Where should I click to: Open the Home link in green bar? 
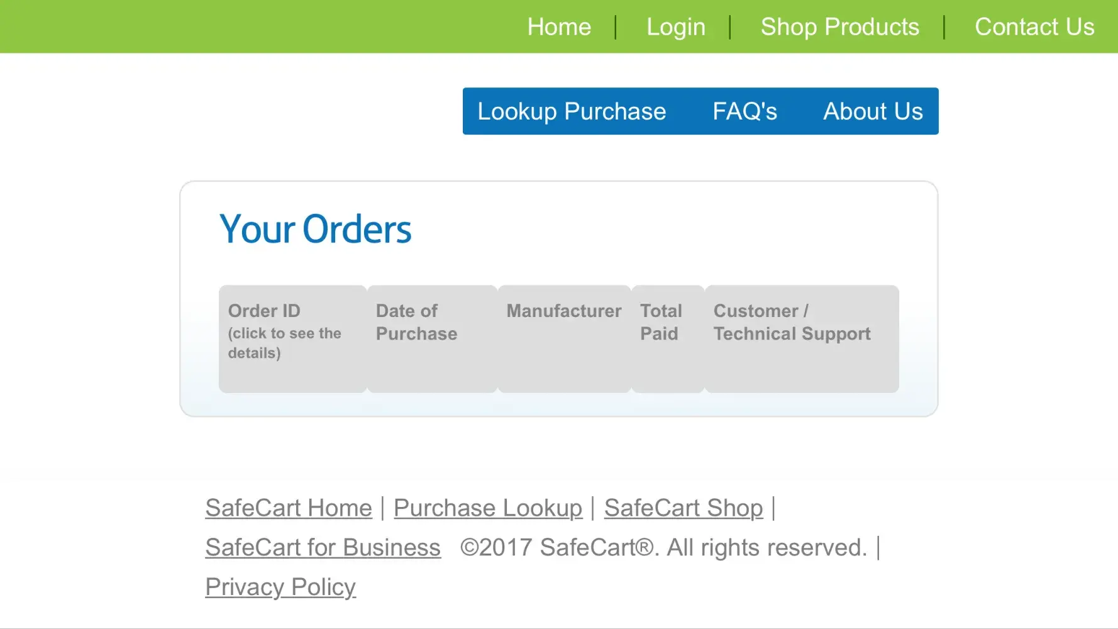click(x=559, y=27)
